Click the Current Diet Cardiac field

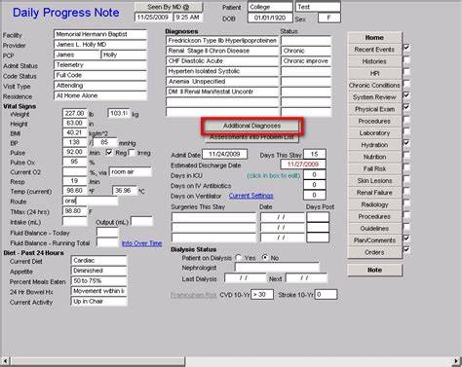pos(98,261)
